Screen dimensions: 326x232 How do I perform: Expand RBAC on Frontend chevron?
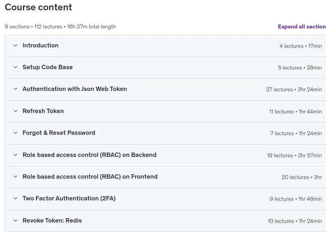click(x=15, y=177)
